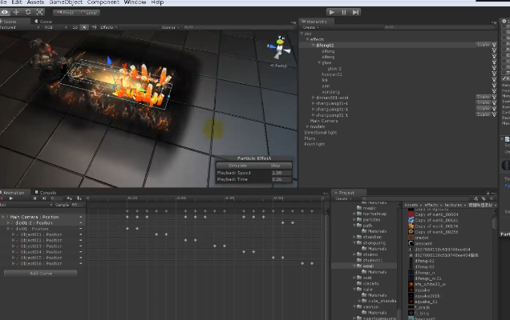Expand the models hierarchy item
This screenshot has height=320, width=510.
pos(307,126)
